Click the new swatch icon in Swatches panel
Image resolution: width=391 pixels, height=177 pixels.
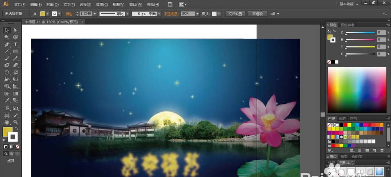point(375,150)
